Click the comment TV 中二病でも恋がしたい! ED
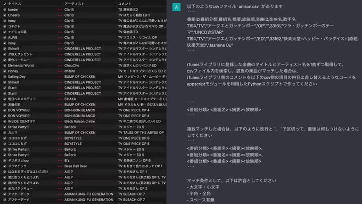This screenshot has width=362, height=204. click(x=139, y=121)
